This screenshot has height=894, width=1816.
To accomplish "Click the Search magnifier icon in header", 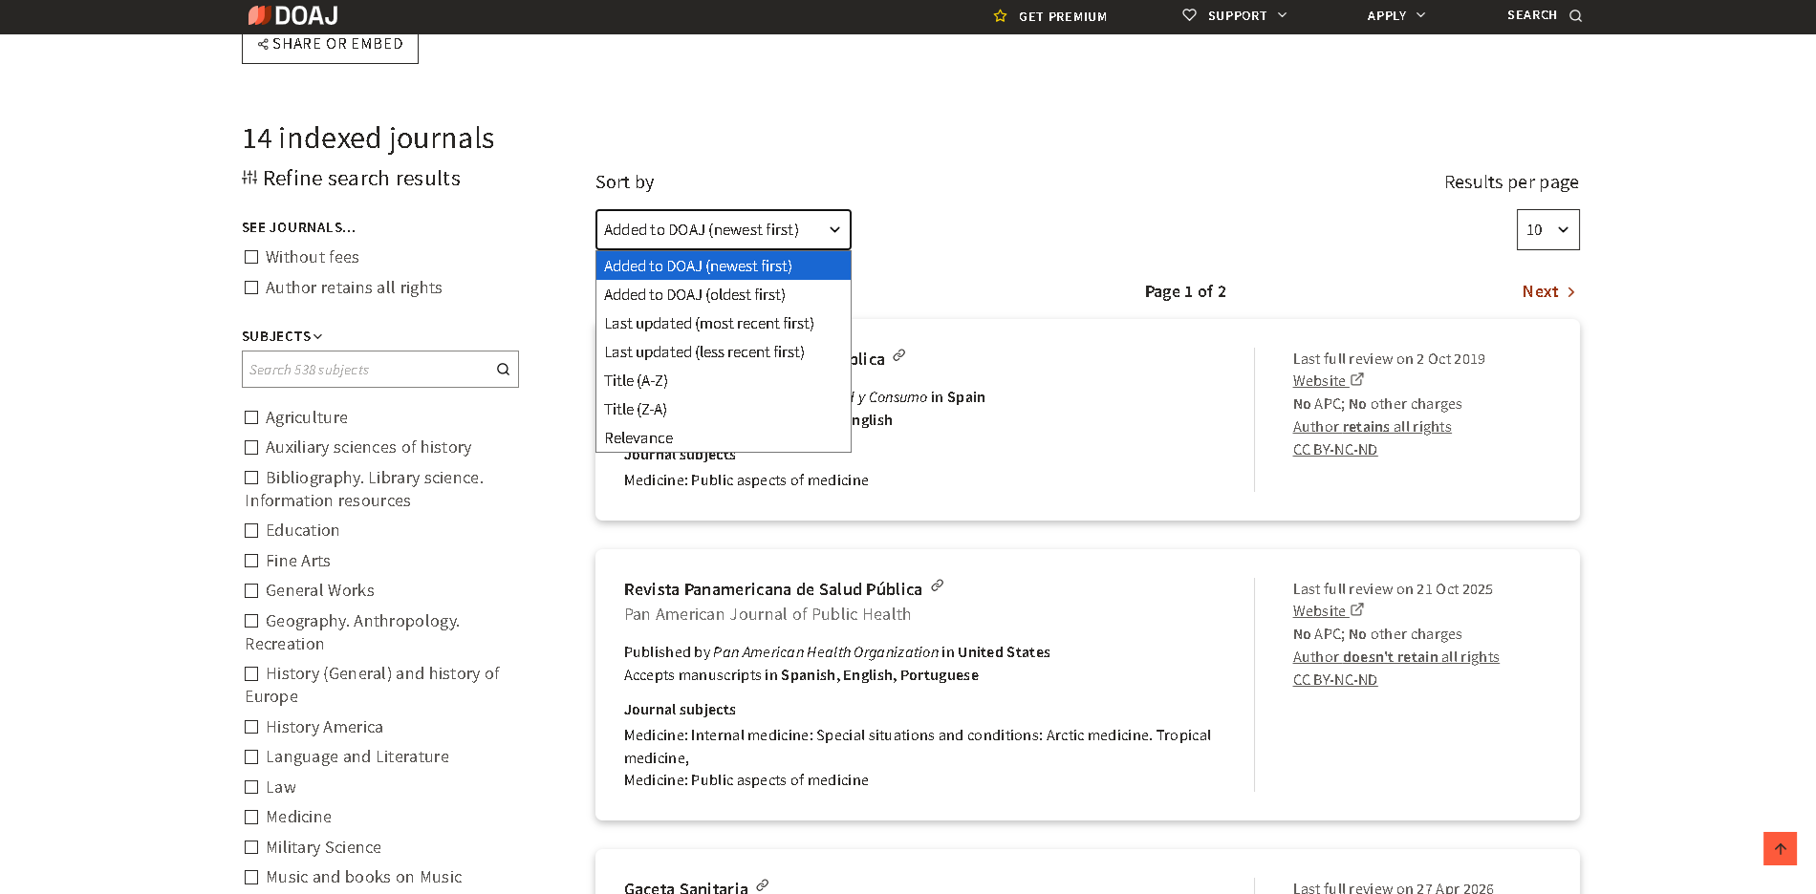I will [1576, 15].
